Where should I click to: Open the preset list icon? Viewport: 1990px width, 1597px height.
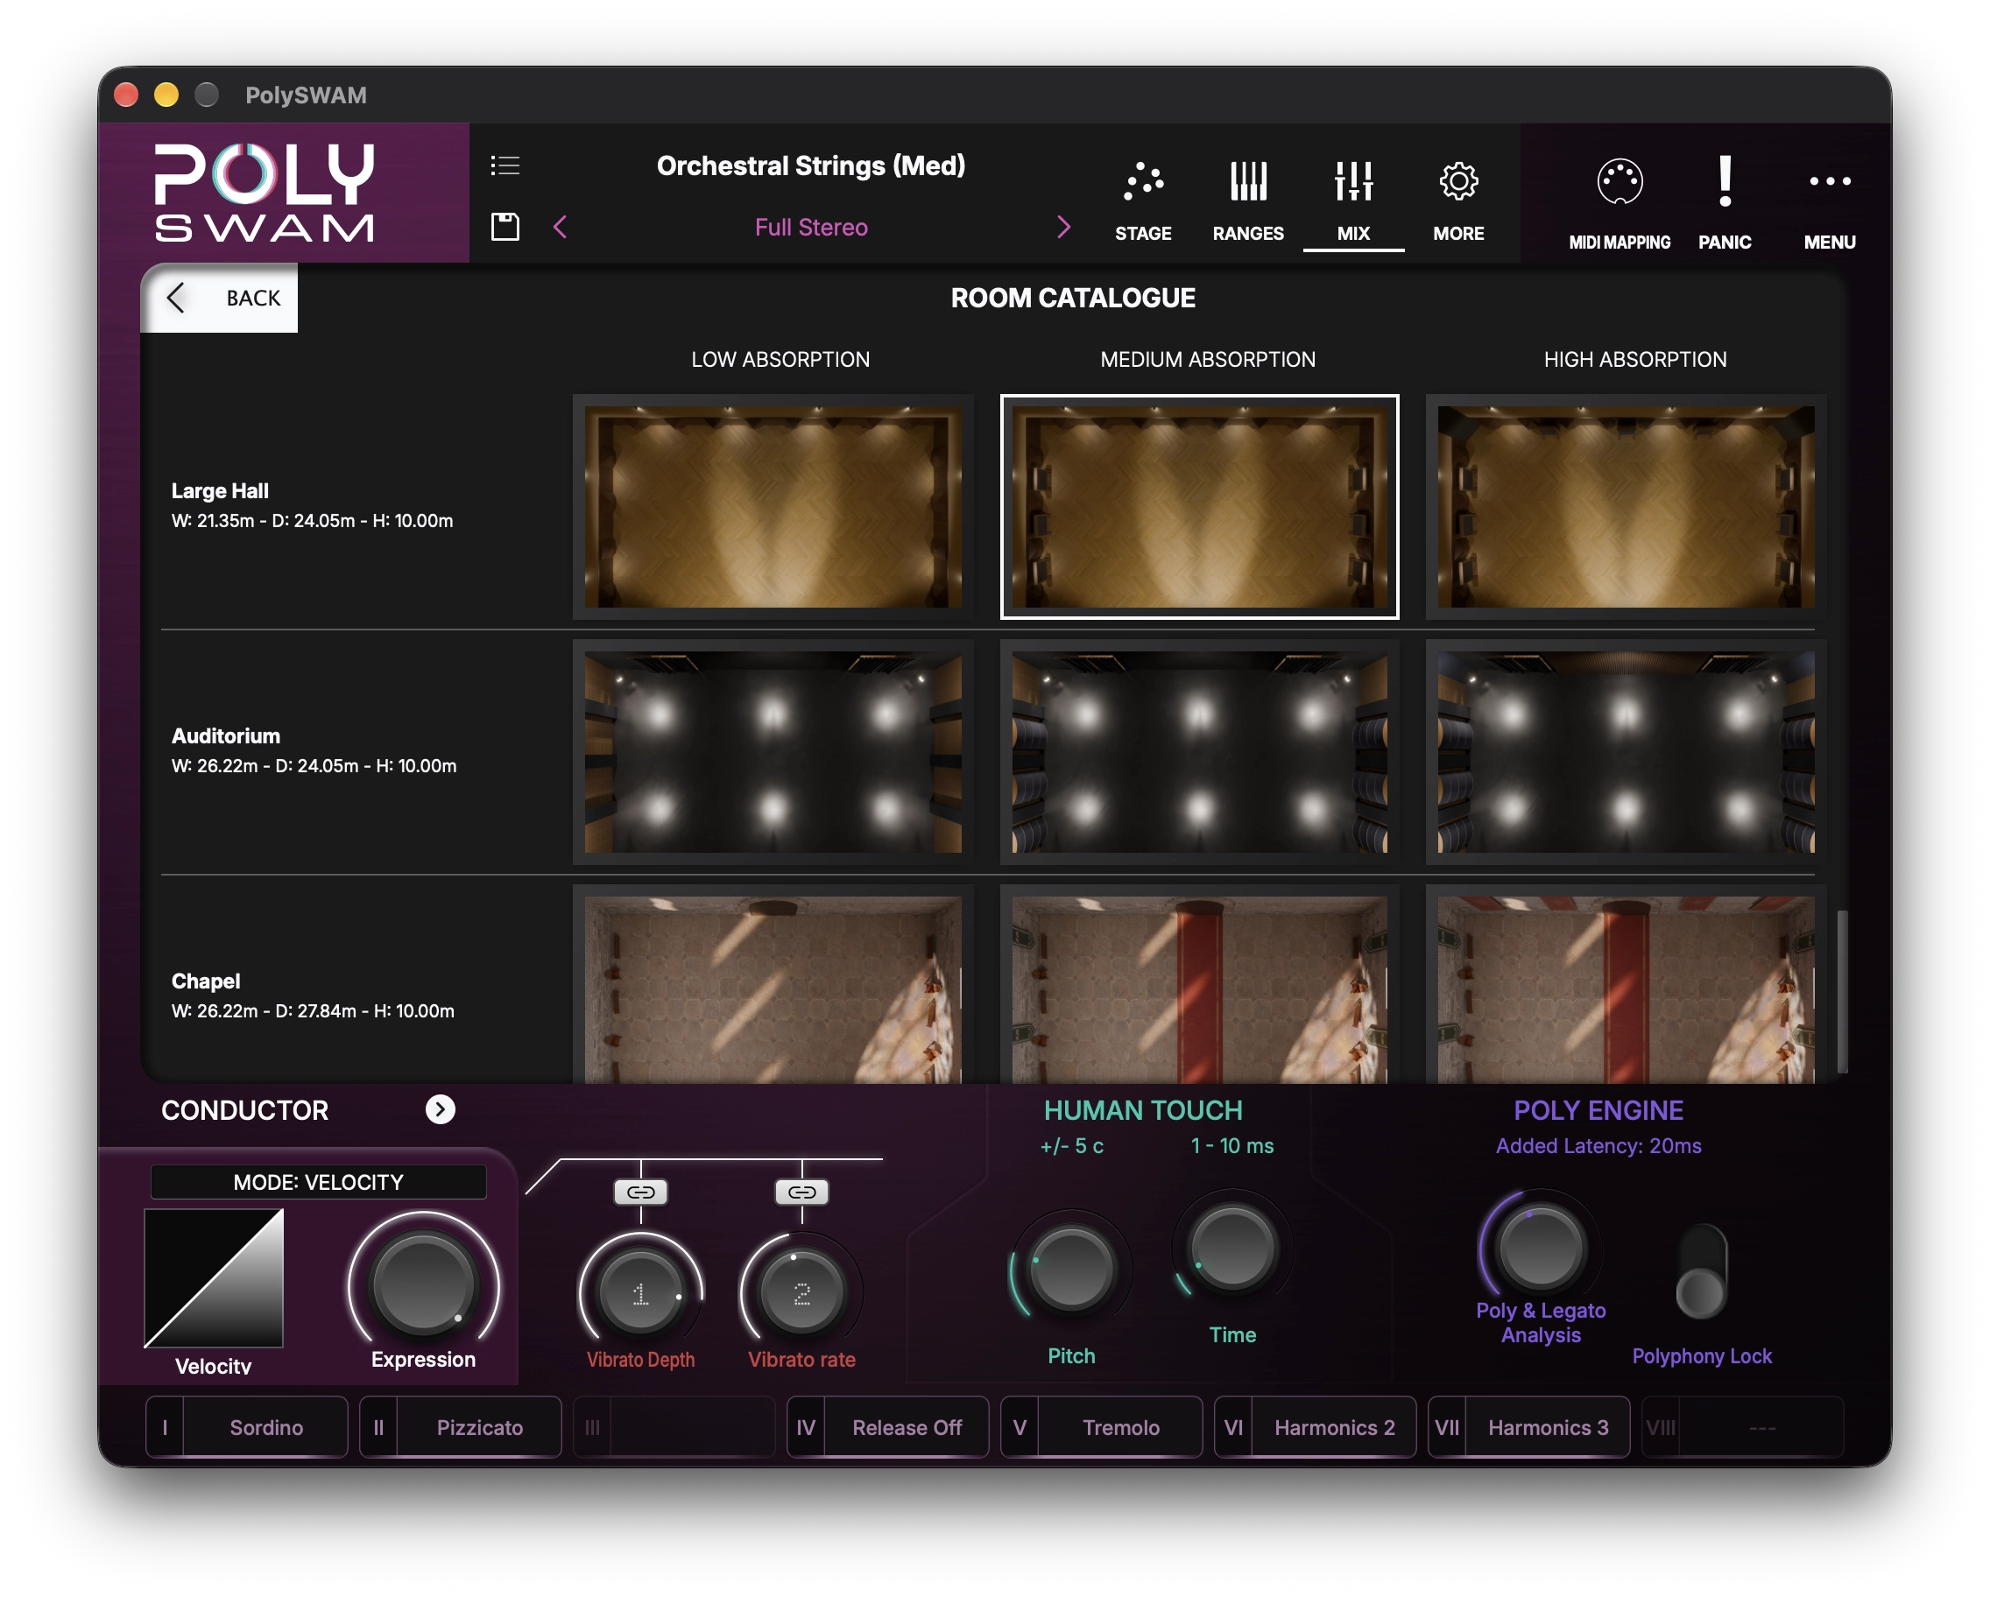[505, 165]
